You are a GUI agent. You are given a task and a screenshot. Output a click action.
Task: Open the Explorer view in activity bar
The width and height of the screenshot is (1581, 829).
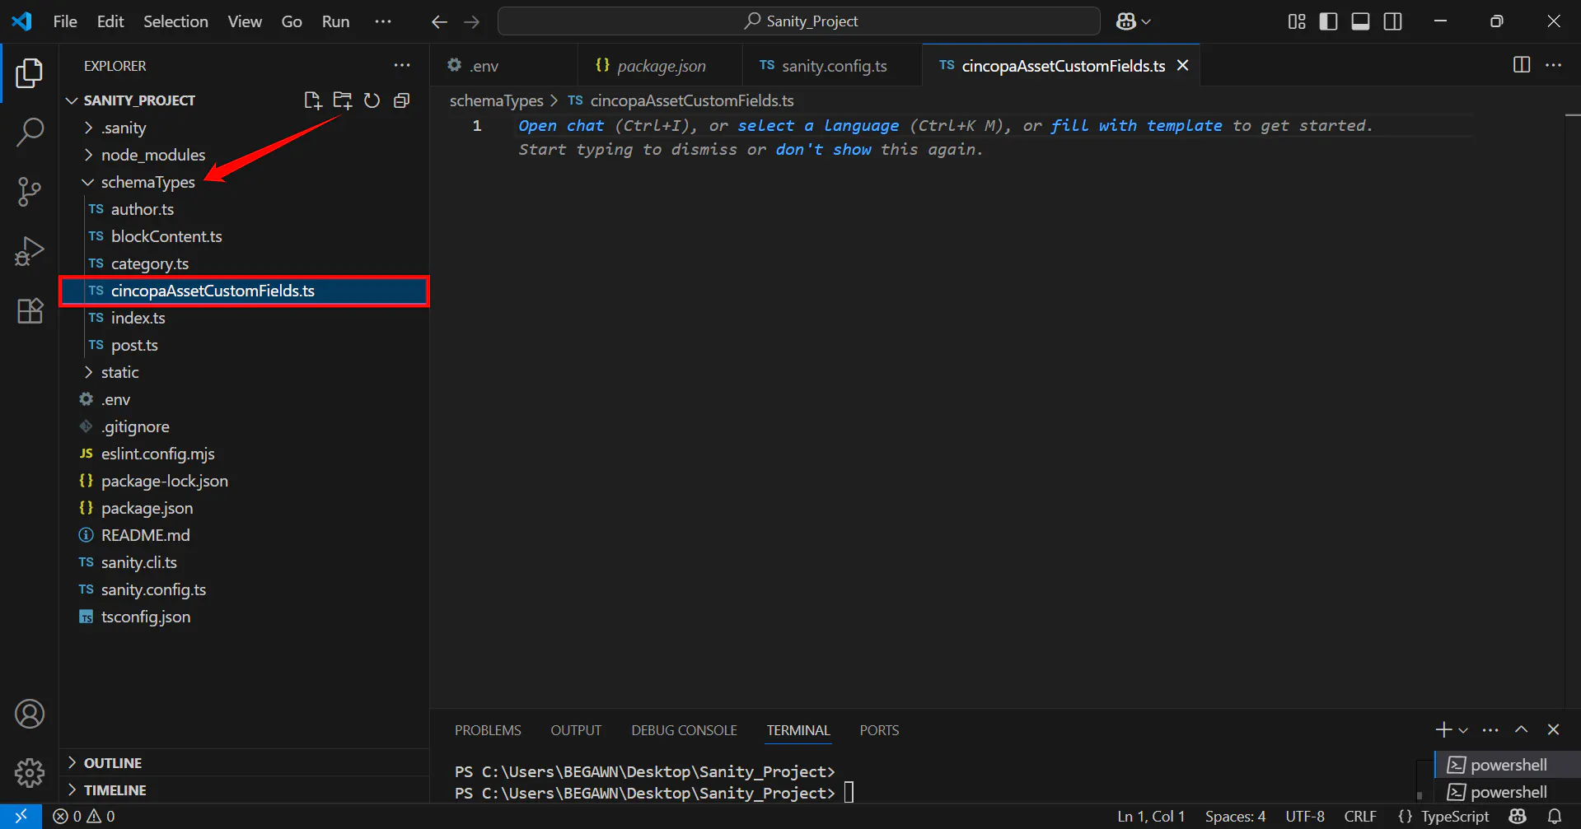(x=30, y=73)
